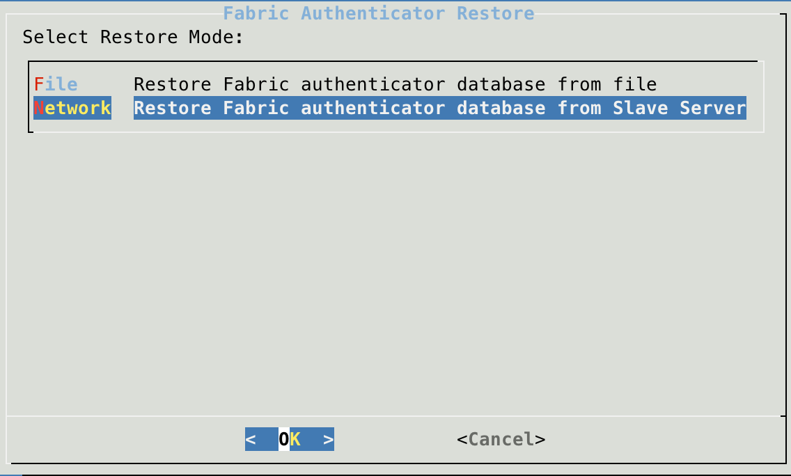
Task: Select the File restore mode option
Action: 56,84
